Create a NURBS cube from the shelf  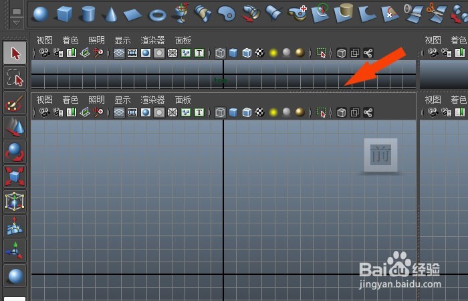tap(64, 14)
